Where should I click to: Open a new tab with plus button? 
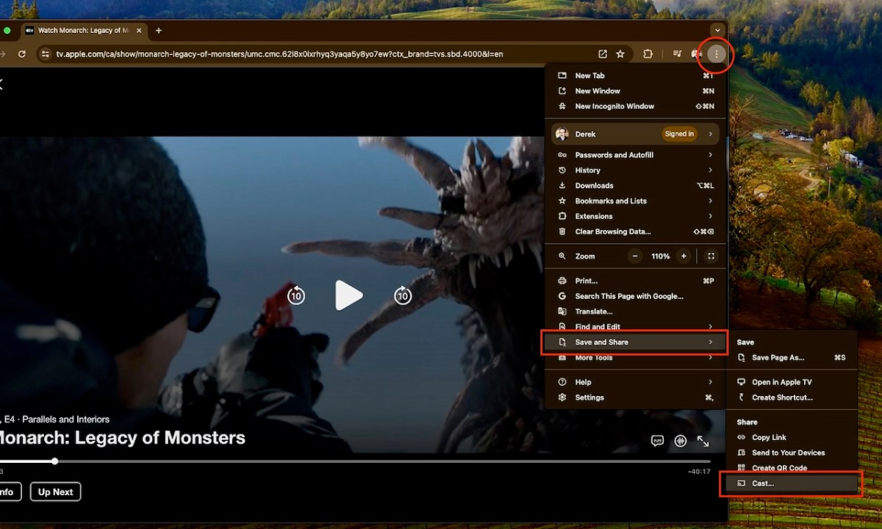(158, 30)
